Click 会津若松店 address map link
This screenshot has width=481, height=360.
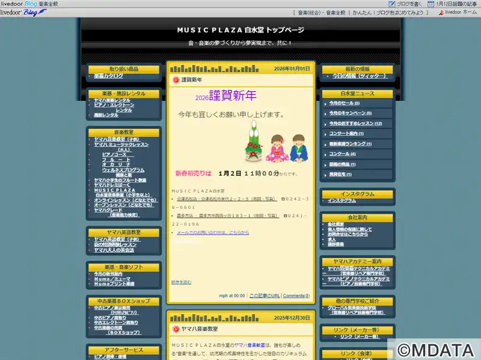[227, 199]
